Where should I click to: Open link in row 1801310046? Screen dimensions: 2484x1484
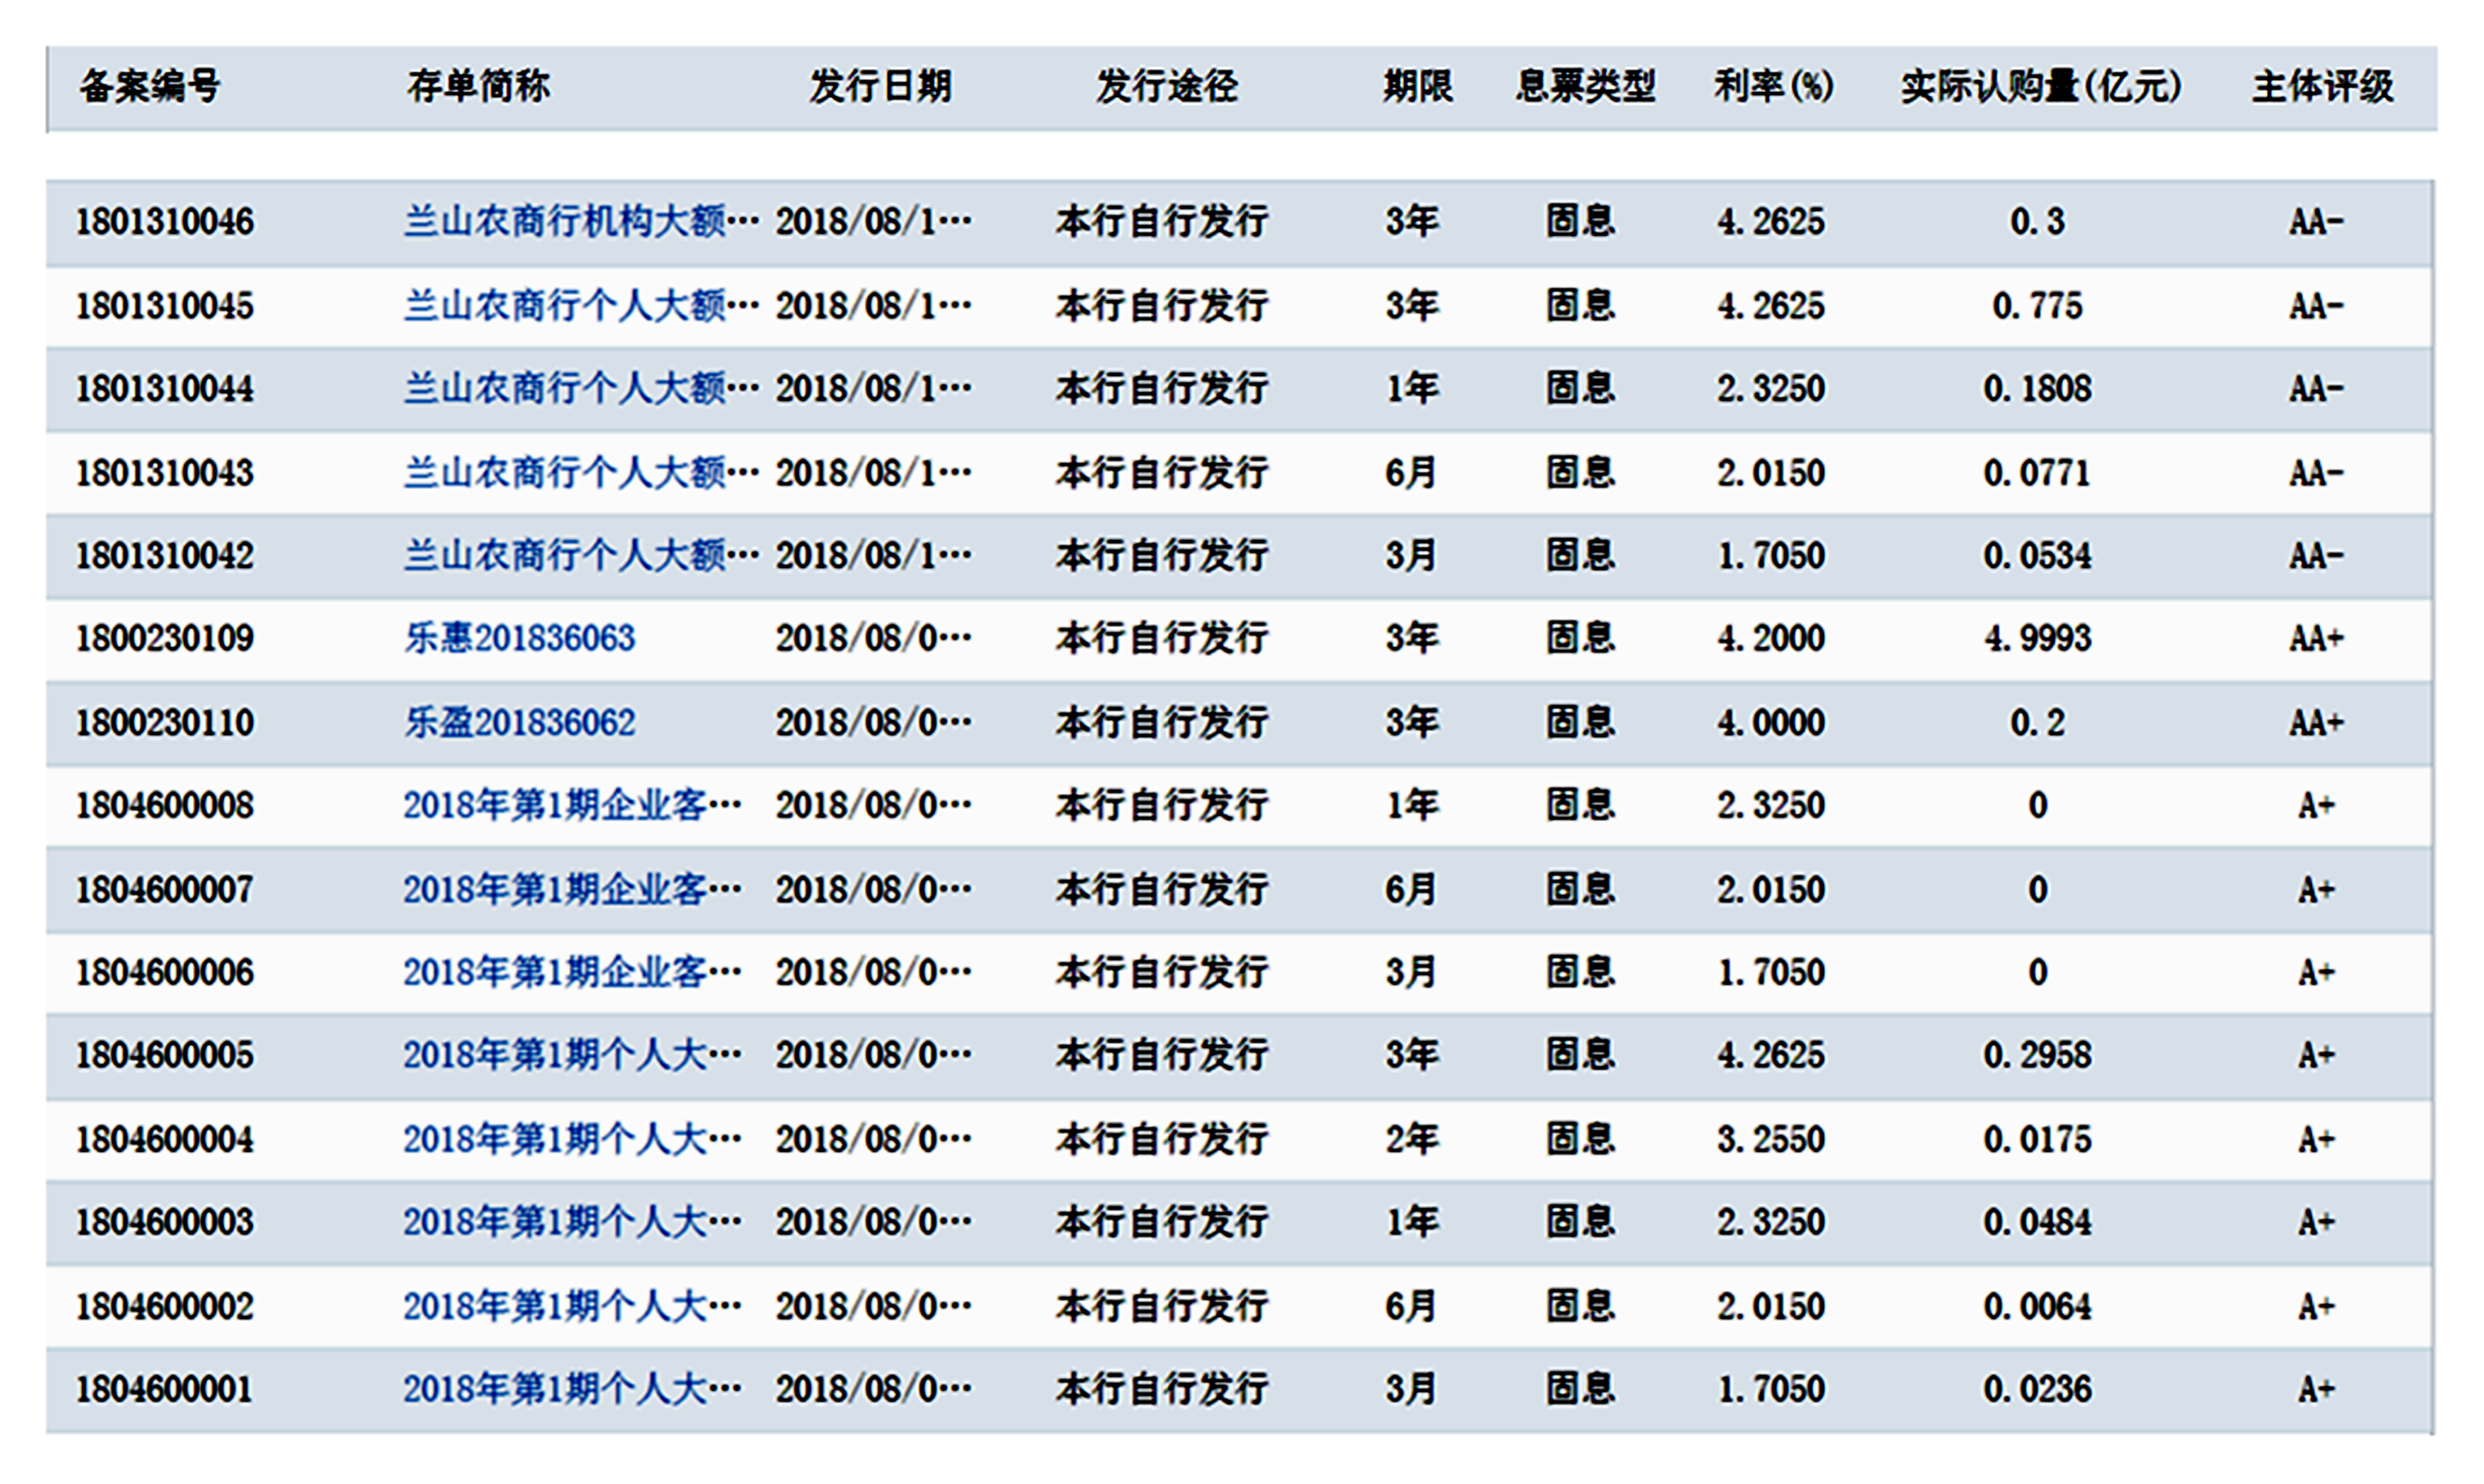pyautogui.click(x=581, y=222)
